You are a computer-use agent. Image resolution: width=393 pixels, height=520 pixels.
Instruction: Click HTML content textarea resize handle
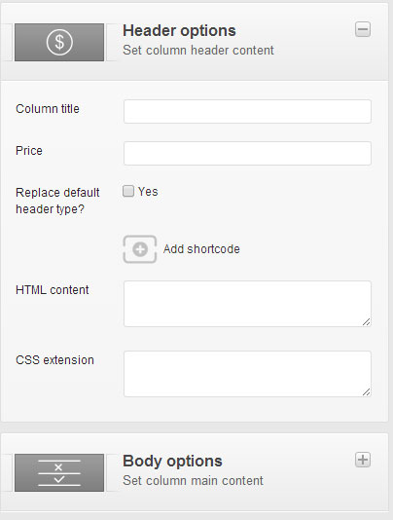pyautogui.click(x=366, y=321)
